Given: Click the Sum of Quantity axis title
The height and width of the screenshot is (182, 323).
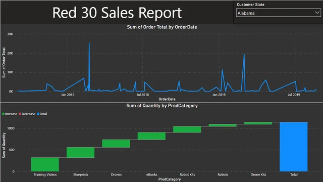Looking at the screenshot, I should click(4, 146).
